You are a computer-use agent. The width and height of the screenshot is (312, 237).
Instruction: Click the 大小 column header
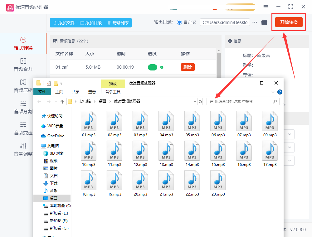point(90,54)
